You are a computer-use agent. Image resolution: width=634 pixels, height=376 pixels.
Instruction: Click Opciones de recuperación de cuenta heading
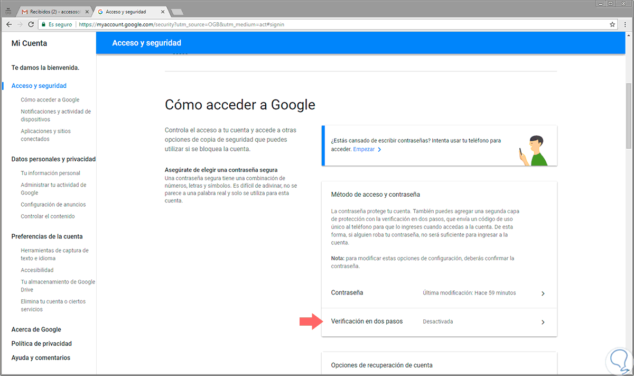click(381, 365)
